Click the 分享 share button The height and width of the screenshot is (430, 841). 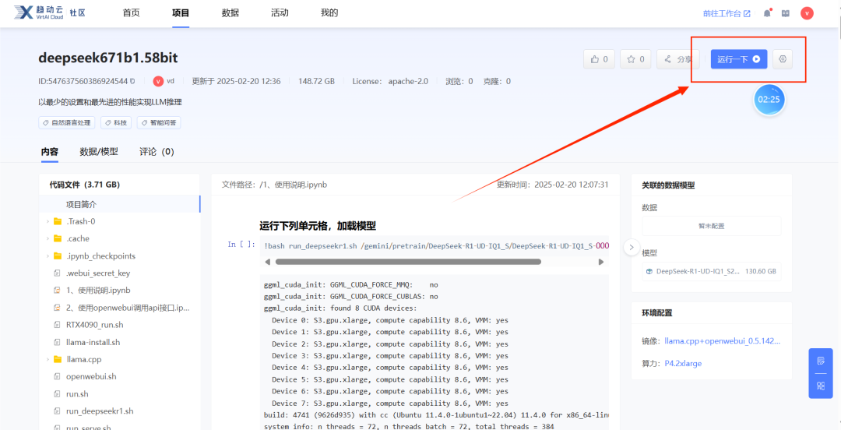678,59
